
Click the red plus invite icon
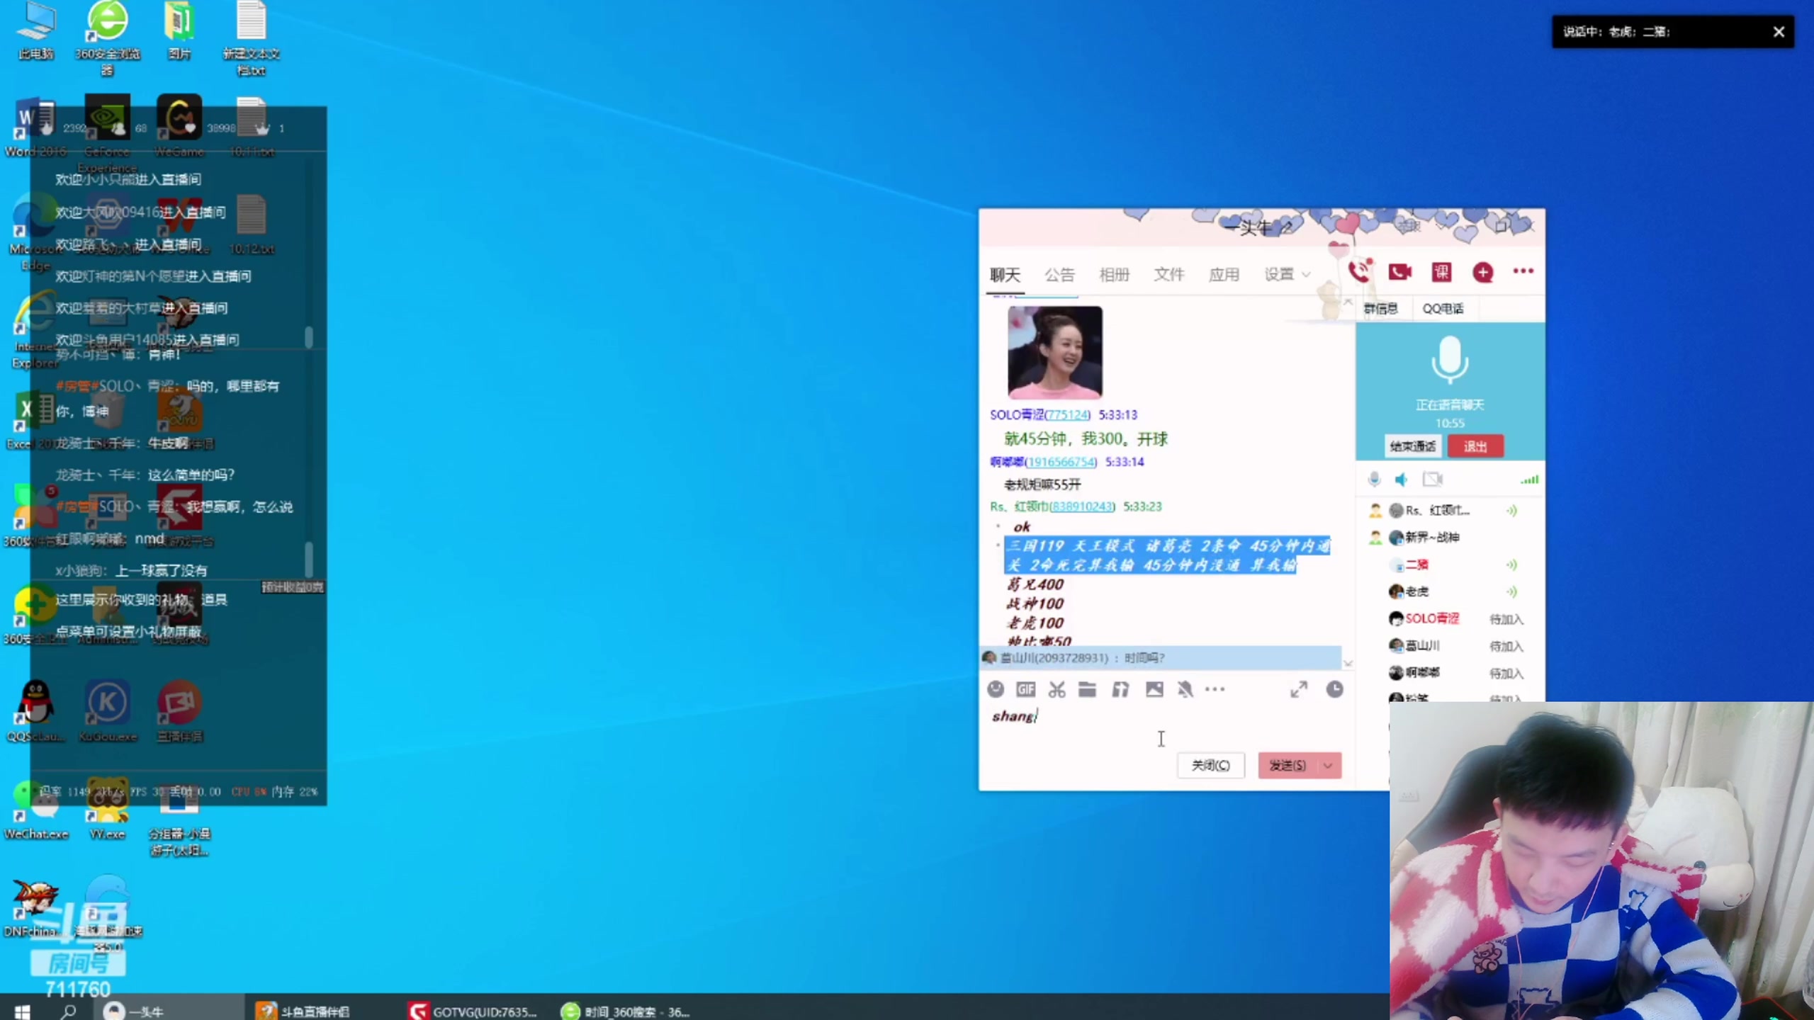(1482, 272)
